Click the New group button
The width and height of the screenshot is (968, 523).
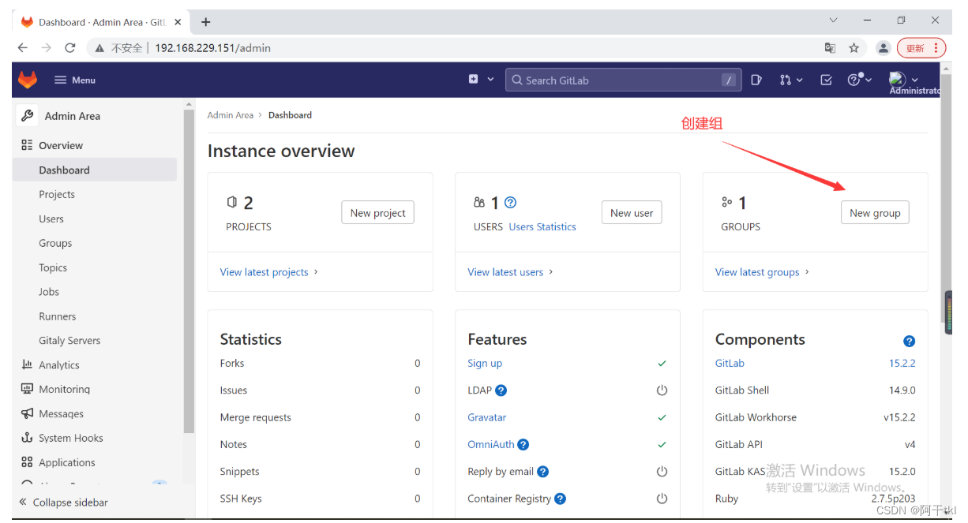tap(875, 212)
